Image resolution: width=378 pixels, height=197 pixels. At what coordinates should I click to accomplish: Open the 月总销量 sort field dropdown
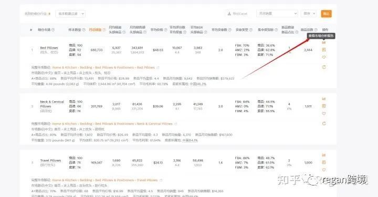click(277, 14)
